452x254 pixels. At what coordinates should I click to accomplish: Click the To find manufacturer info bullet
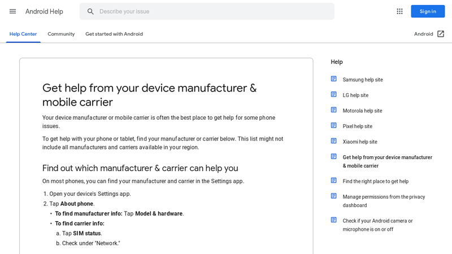tap(119, 214)
